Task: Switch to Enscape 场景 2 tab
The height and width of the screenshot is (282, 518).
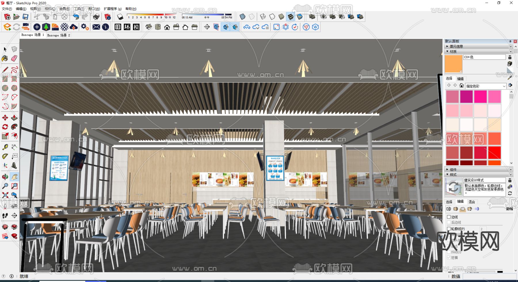Action: (58, 35)
